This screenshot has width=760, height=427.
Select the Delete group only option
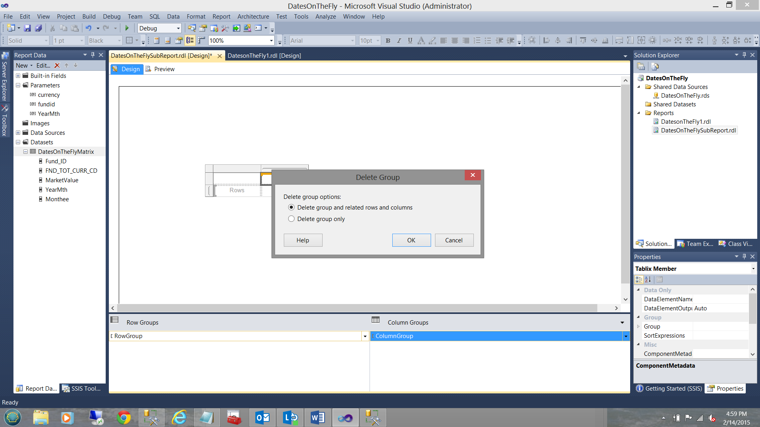pyautogui.click(x=291, y=219)
